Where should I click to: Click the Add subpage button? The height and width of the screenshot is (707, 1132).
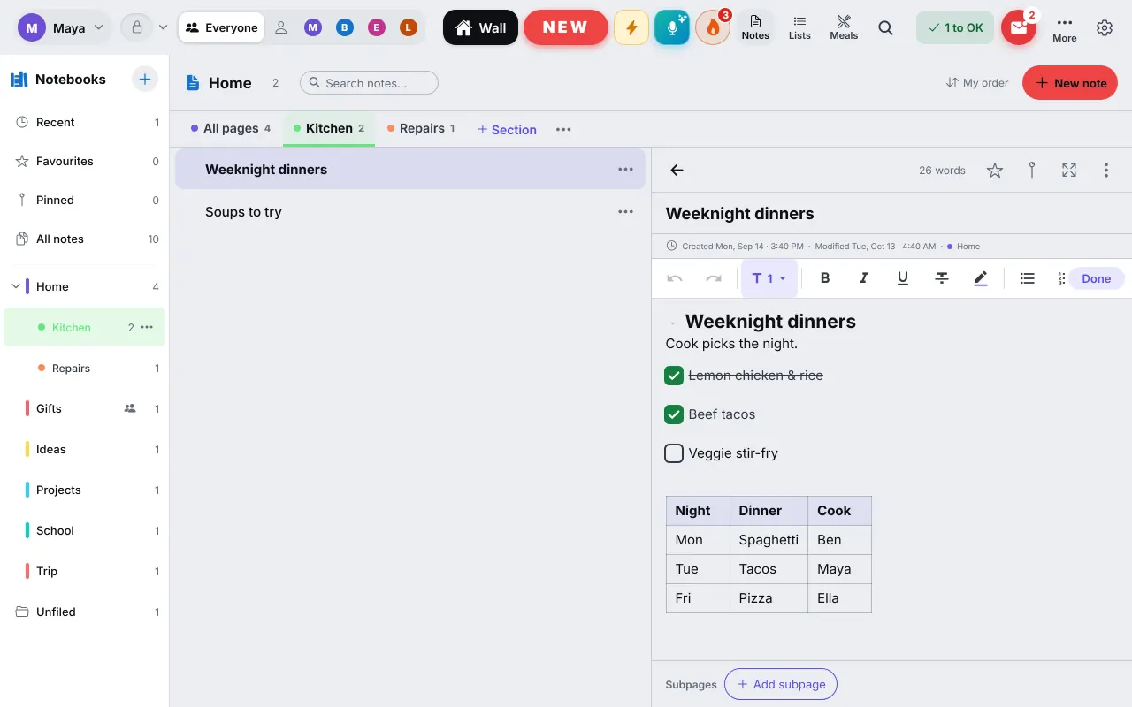(781, 684)
